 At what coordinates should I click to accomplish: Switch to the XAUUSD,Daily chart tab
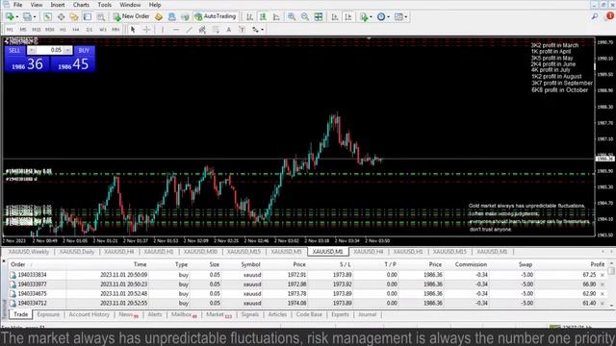tap(77, 252)
